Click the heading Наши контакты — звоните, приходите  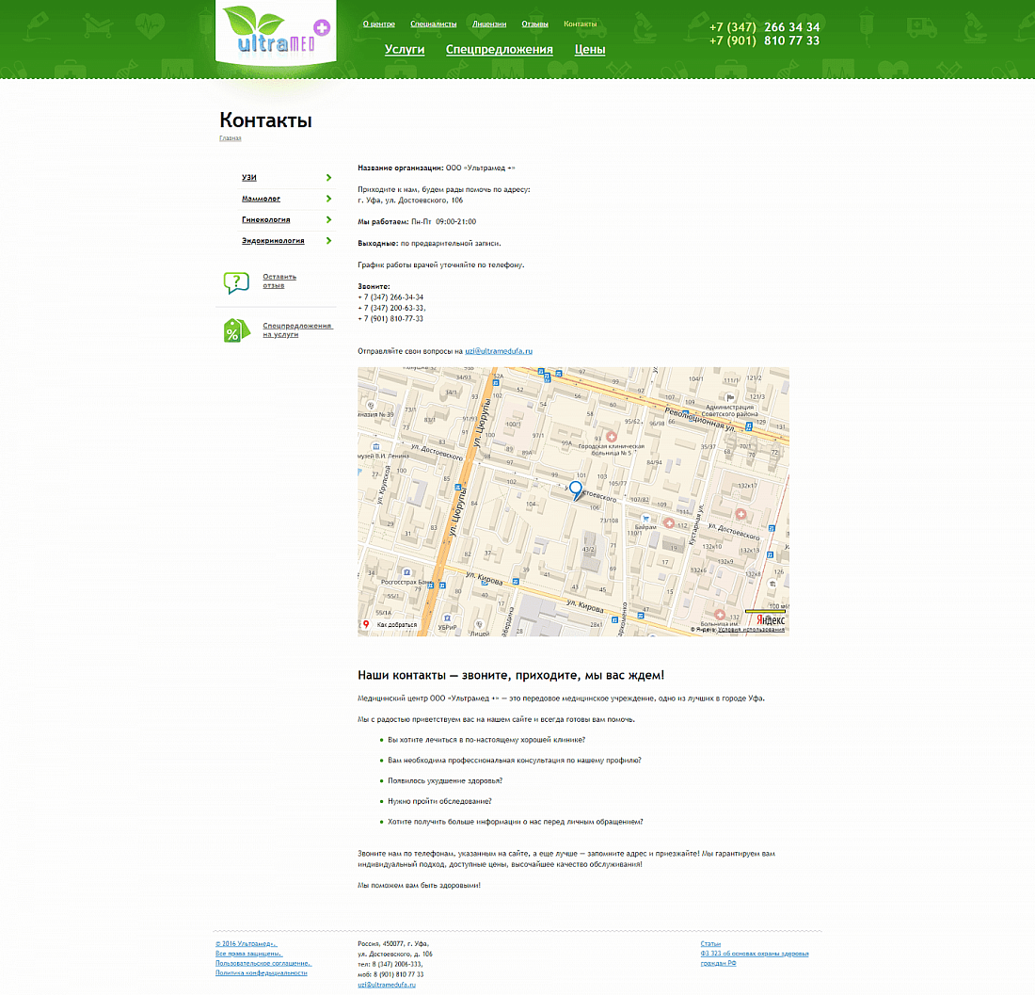click(x=511, y=675)
